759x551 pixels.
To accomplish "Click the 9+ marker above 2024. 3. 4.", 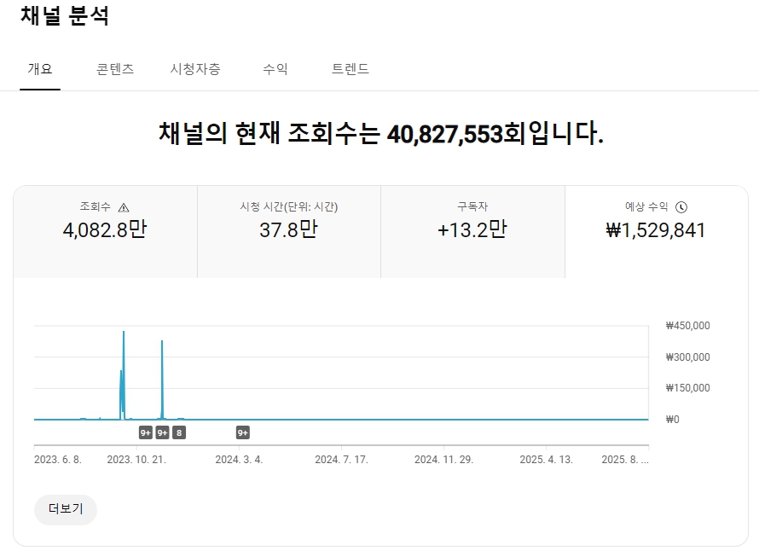I will click(x=243, y=432).
